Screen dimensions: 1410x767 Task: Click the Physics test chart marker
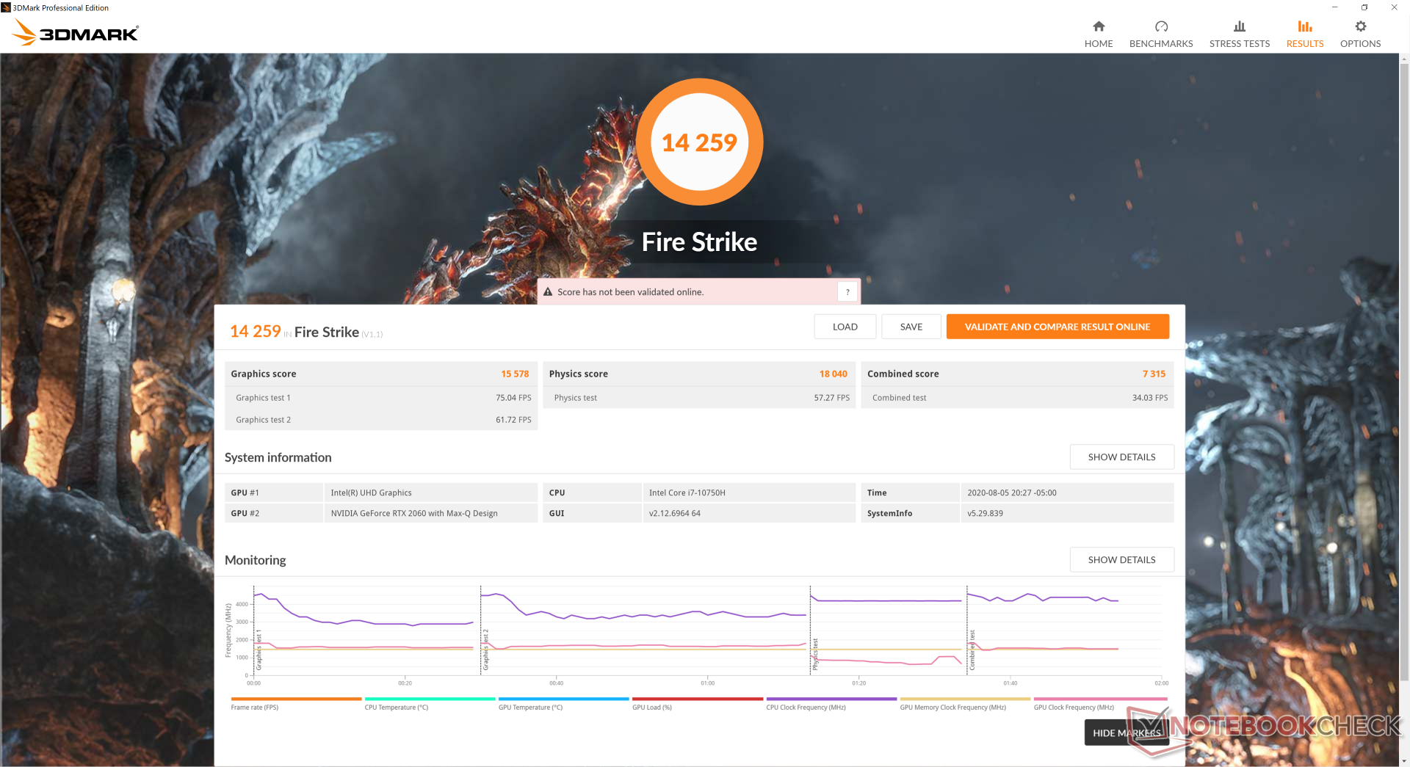(x=815, y=654)
